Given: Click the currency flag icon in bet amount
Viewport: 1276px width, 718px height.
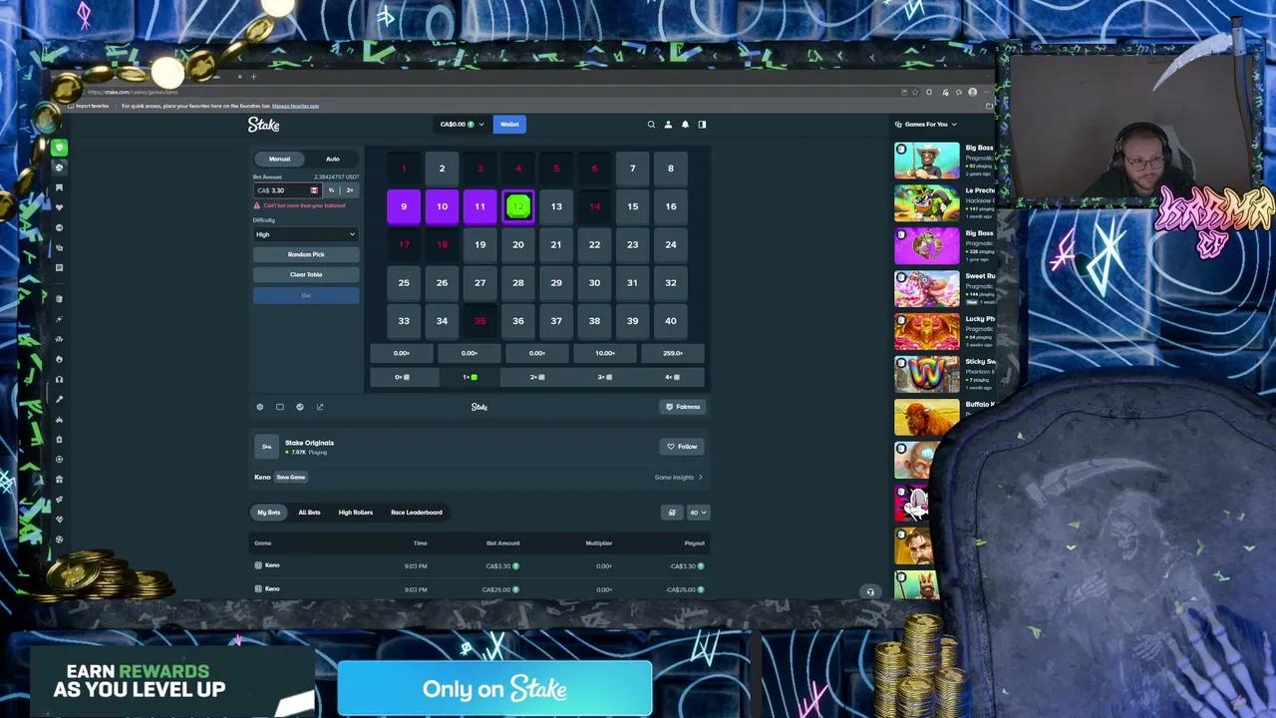Looking at the screenshot, I should tap(314, 190).
